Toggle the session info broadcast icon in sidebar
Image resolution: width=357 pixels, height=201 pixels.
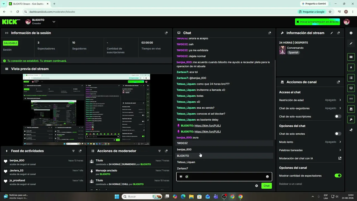pos(351,99)
